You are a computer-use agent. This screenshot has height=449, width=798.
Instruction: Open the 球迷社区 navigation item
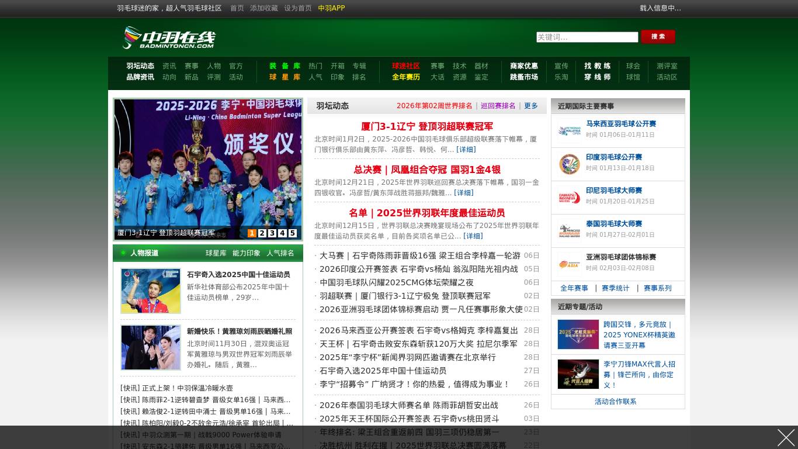pos(405,66)
